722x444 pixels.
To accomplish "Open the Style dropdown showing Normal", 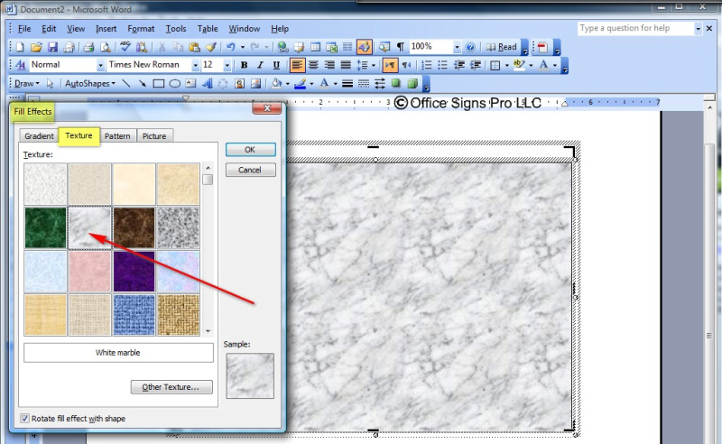I will tap(100, 66).
